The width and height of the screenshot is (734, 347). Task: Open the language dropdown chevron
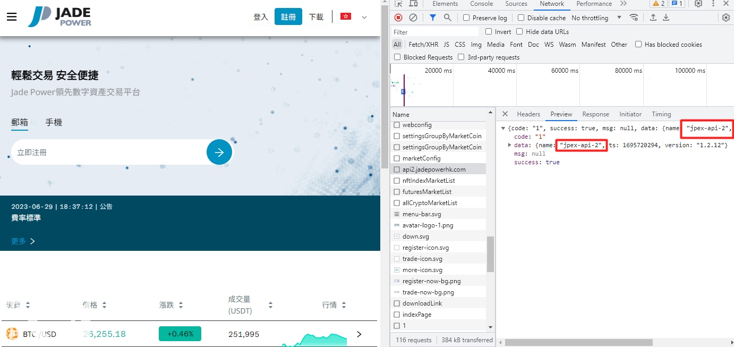click(x=364, y=17)
